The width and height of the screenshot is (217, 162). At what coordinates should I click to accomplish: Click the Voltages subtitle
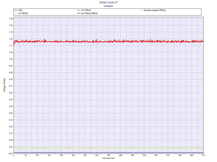[x=108, y=6]
